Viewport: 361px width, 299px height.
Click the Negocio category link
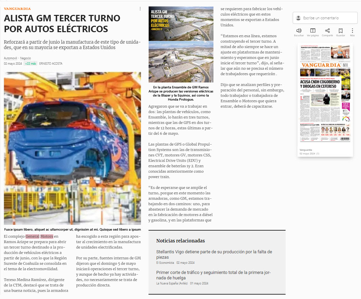(x=25, y=58)
